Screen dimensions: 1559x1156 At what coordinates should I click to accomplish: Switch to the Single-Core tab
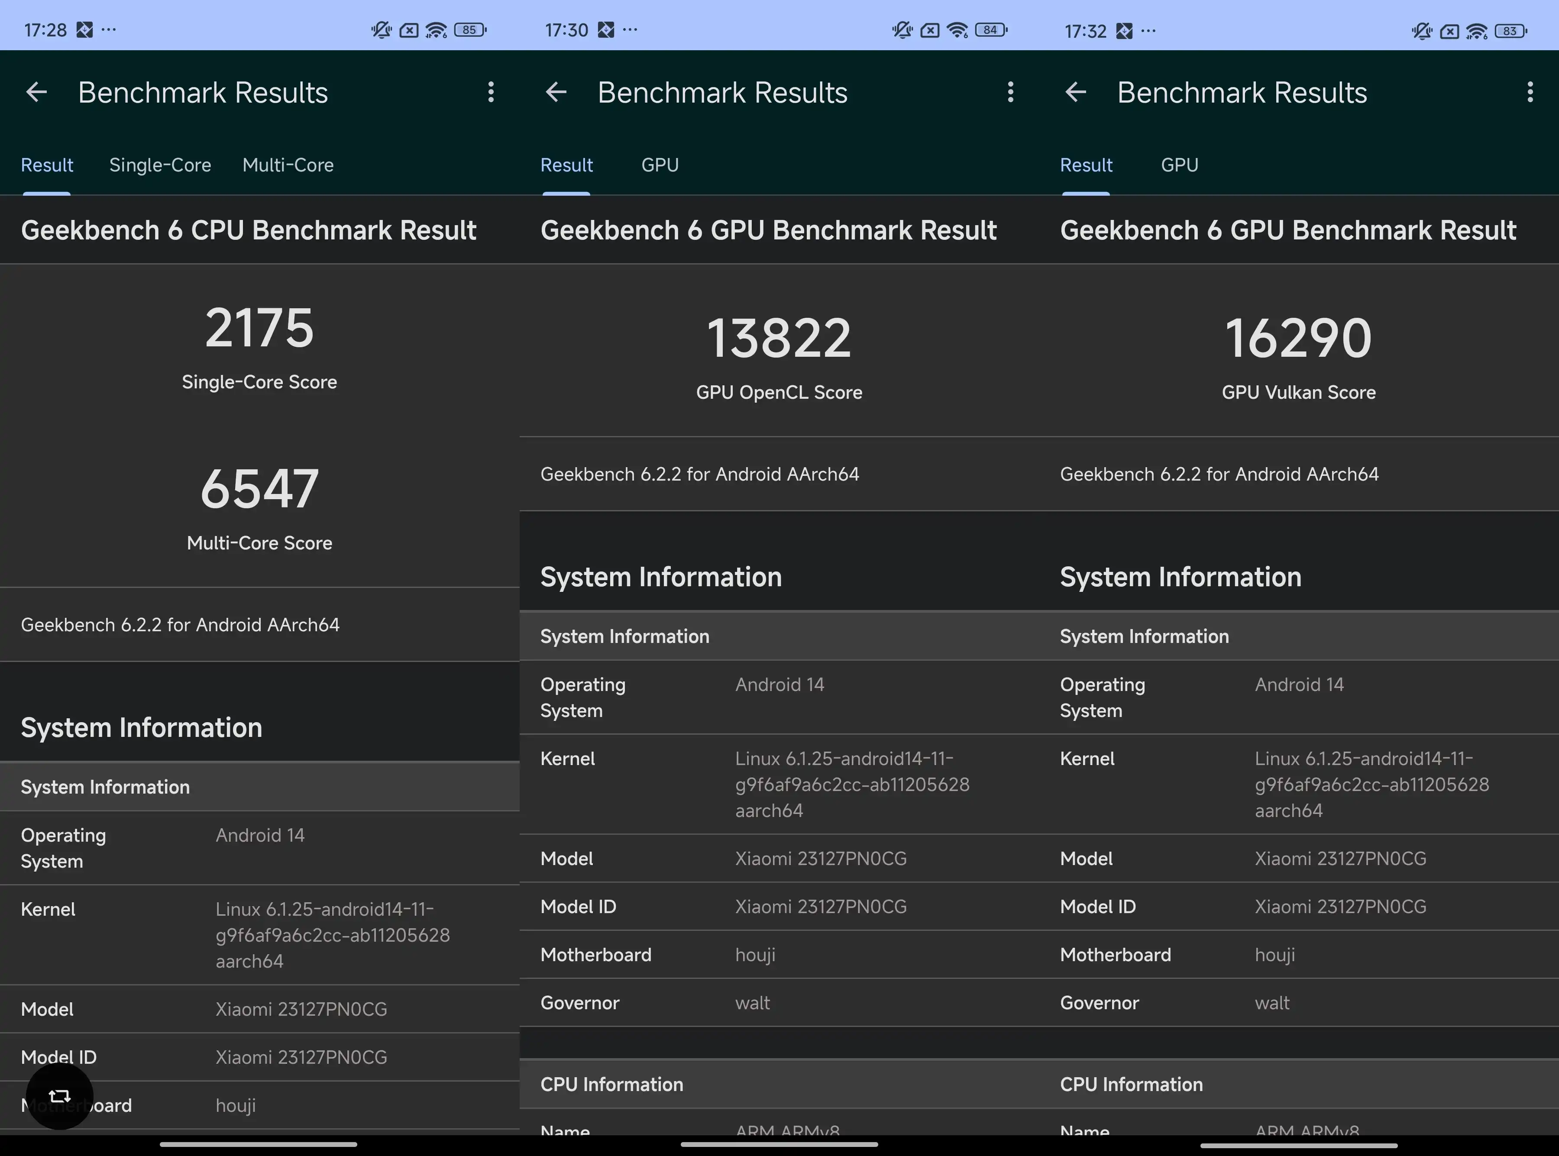[x=160, y=165]
